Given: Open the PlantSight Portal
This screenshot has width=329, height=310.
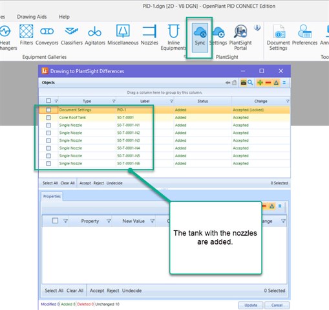Looking at the screenshot, I should click(x=240, y=37).
